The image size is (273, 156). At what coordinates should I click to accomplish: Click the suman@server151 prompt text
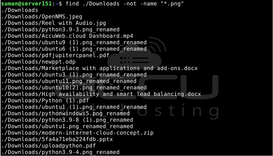(26, 4)
